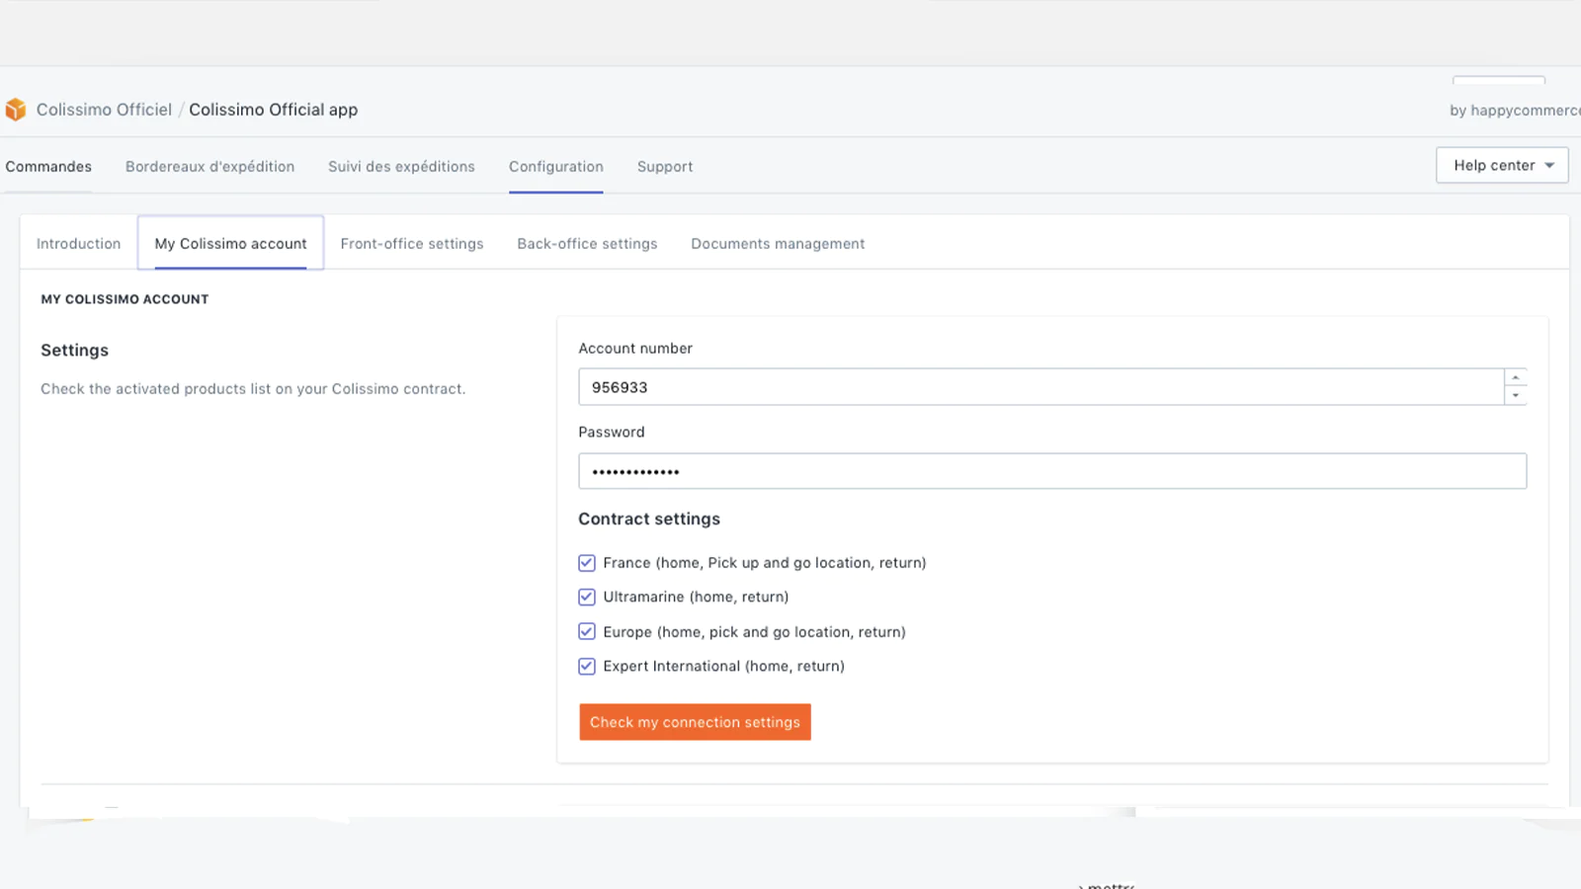Screen dimensions: 1581x889
Task: Decrement the account number with down arrow
Action: pos(1515,395)
